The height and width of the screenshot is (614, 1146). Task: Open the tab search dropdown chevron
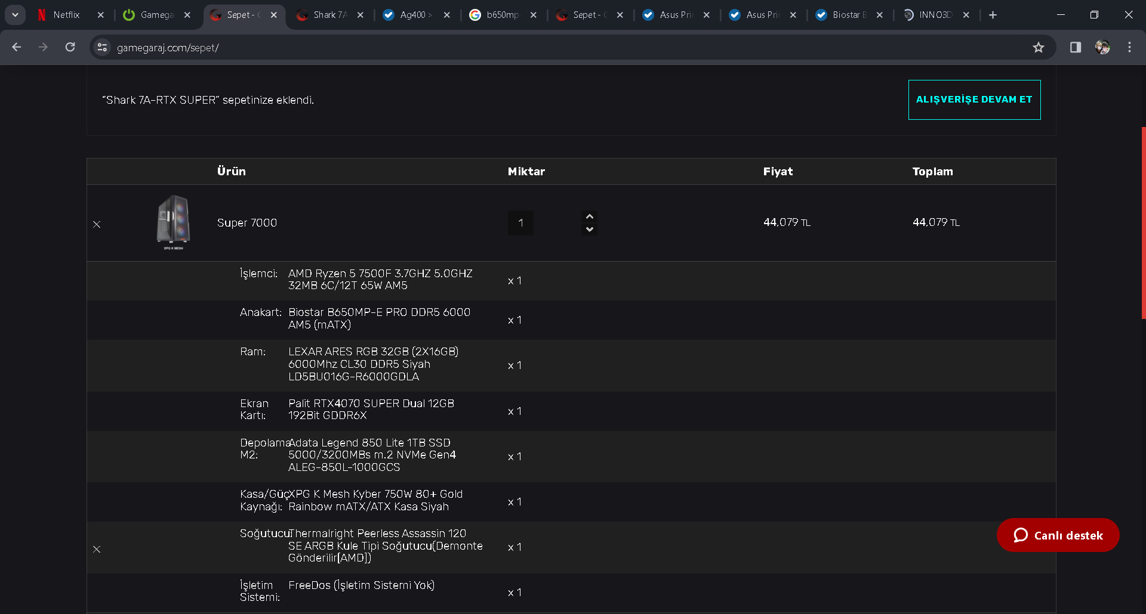pyautogui.click(x=15, y=15)
